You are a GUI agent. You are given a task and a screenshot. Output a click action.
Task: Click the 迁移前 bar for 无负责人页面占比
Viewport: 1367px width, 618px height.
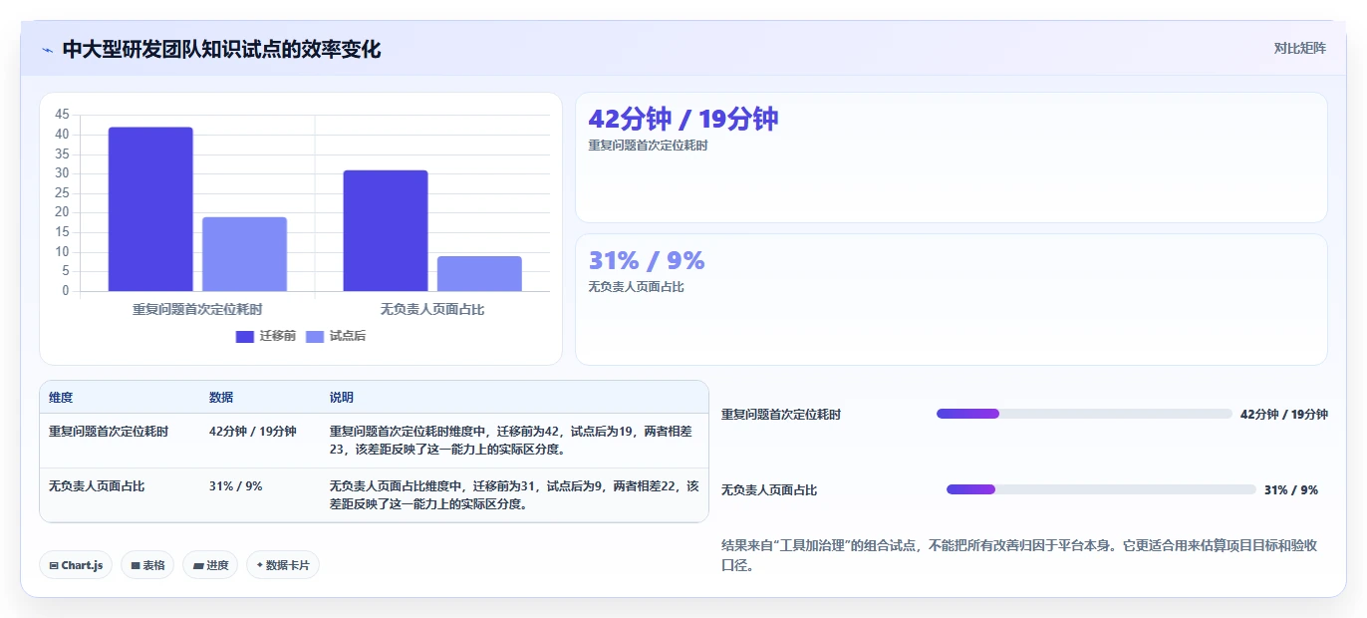[386, 230]
